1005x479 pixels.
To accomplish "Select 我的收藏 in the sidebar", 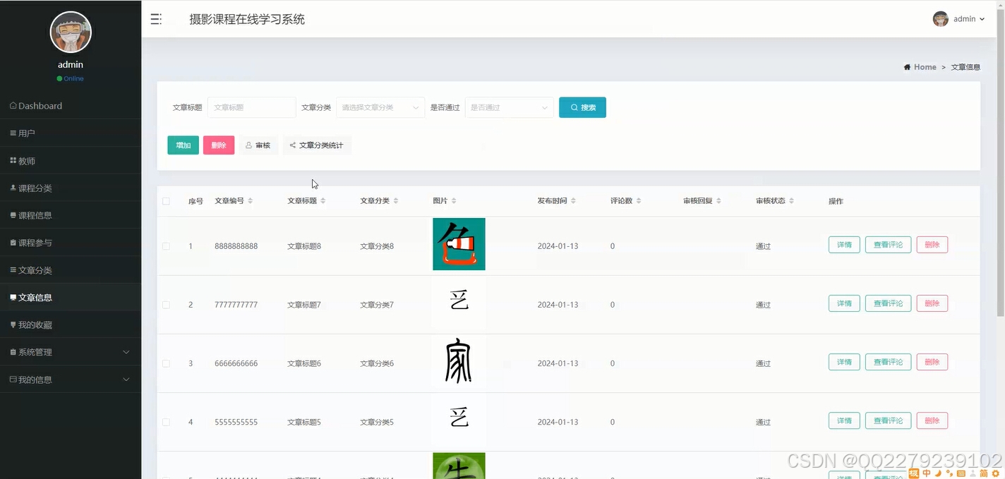I will coord(37,324).
